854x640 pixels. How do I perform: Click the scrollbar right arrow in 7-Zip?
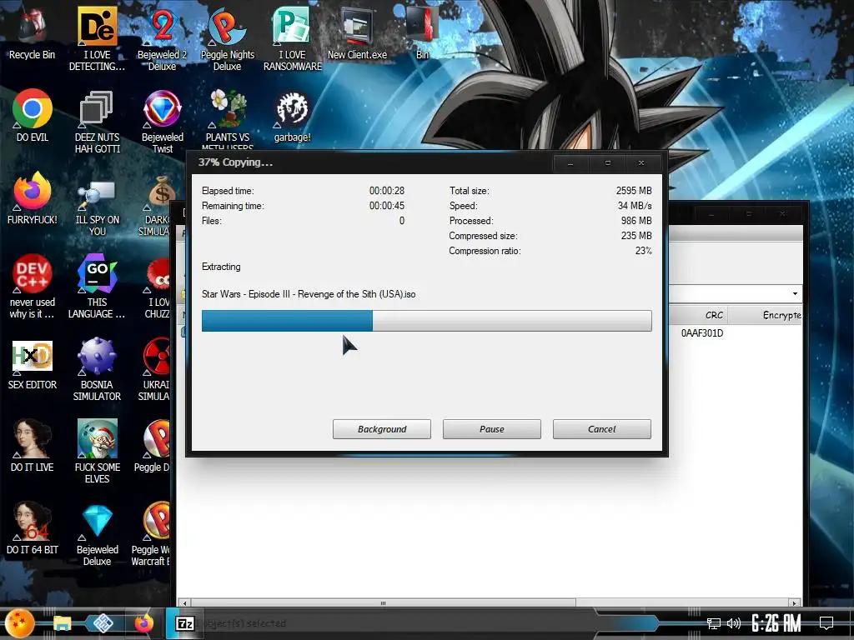794,603
